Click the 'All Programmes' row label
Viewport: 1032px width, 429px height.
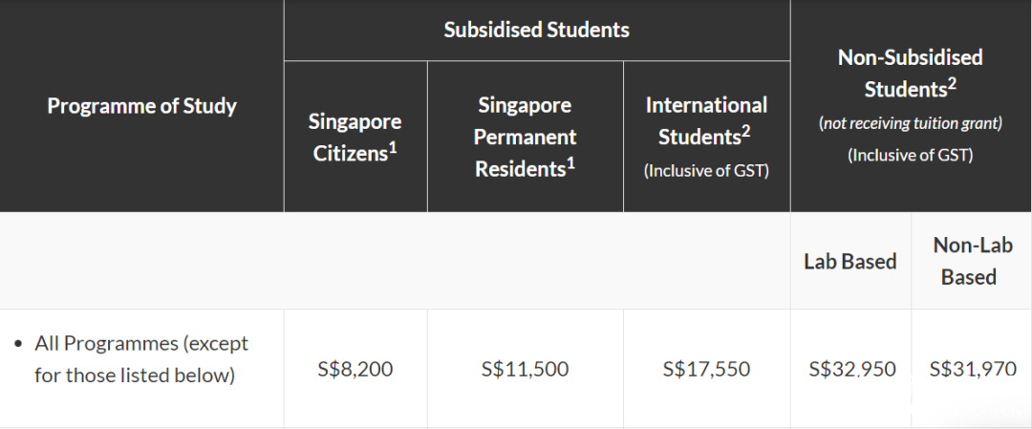pyautogui.click(x=141, y=358)
